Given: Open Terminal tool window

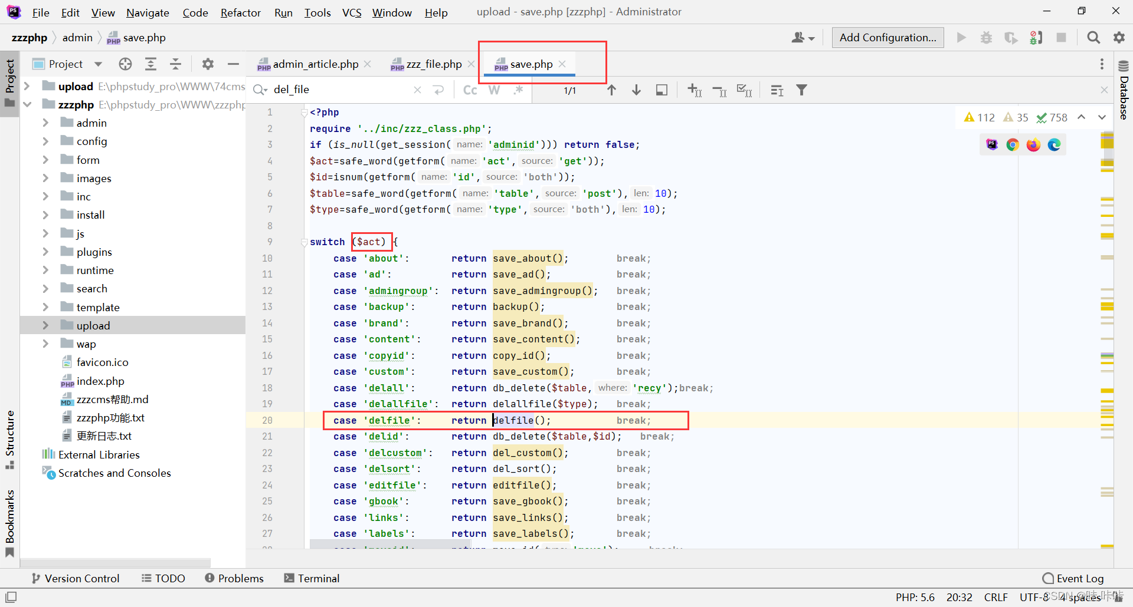Looking at the screenshot, I should 312,578.
